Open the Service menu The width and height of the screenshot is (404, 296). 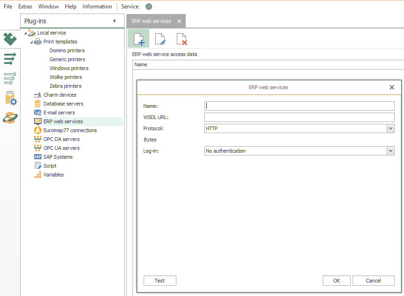[x=130, y=7]
